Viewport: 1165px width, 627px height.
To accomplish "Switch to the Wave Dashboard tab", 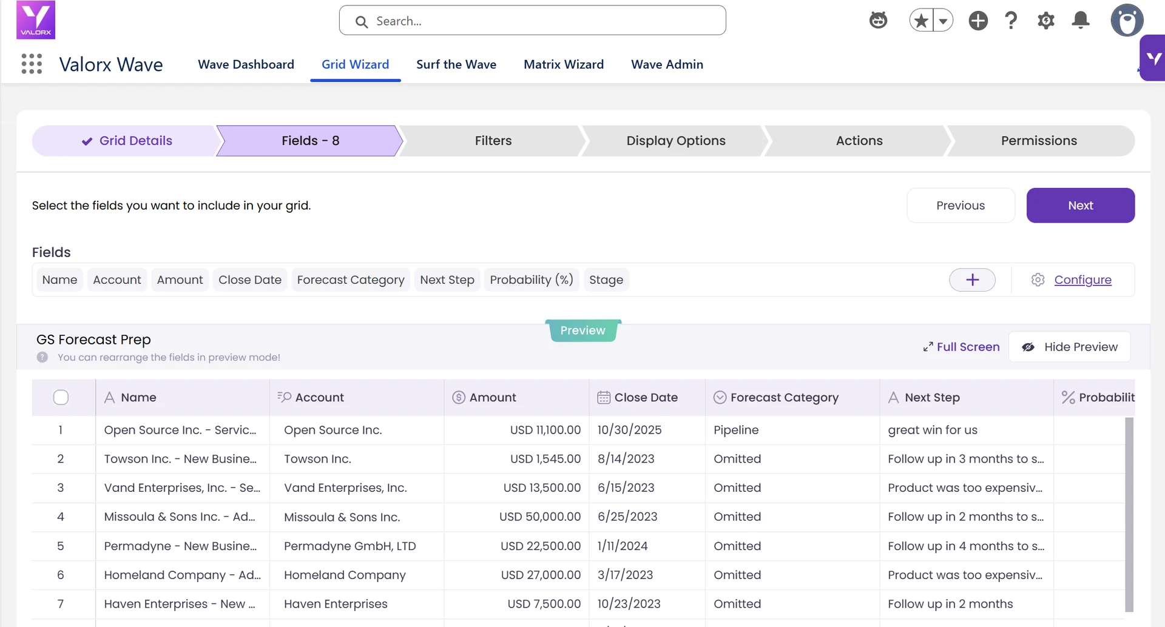I will click(x=246, y=64).
